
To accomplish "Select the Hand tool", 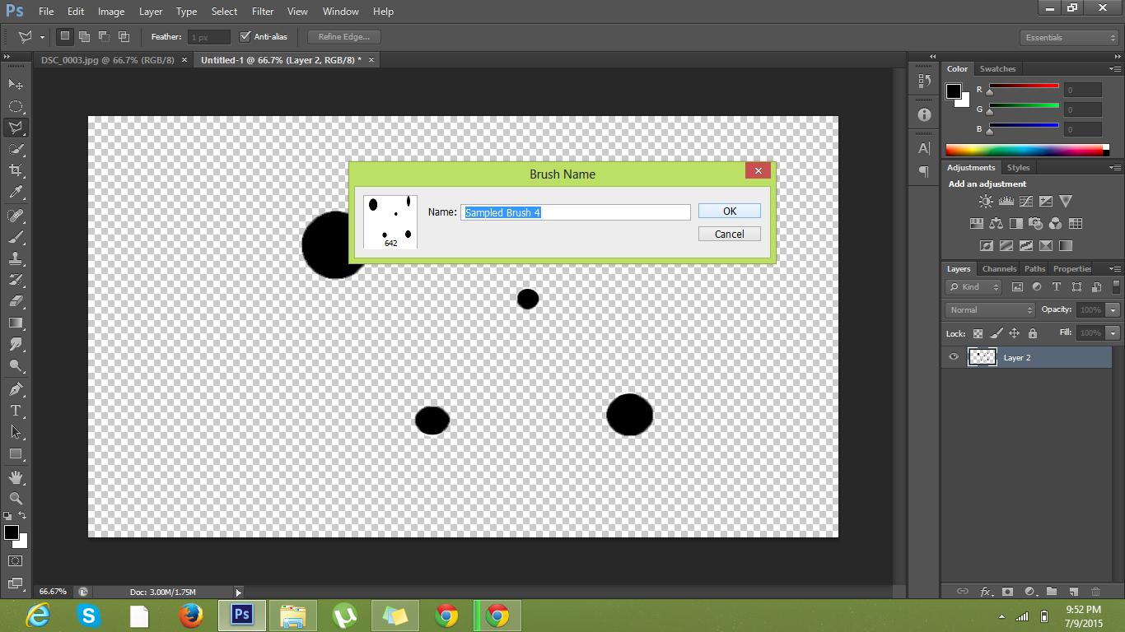I will tap(16, 477).
